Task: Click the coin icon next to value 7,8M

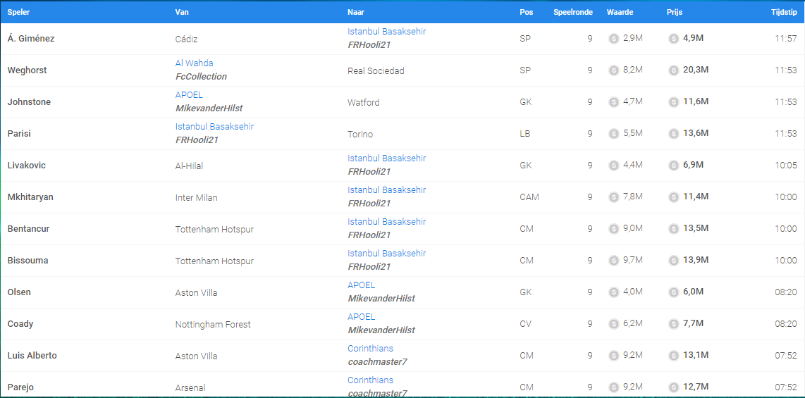Action: pyautogui.click(x=613, y=197)
